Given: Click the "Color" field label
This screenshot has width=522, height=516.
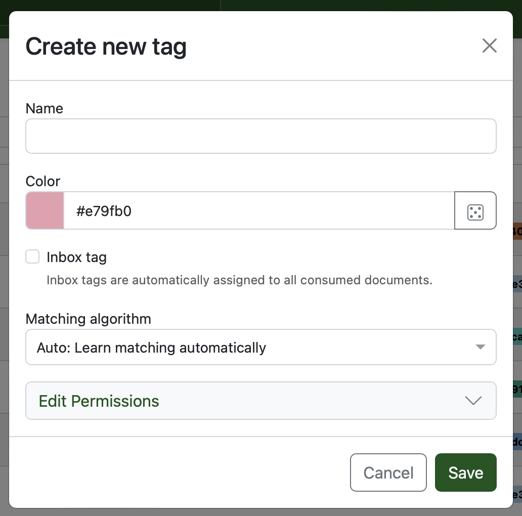Looking at the screenshot, I should tap(43, 181).
